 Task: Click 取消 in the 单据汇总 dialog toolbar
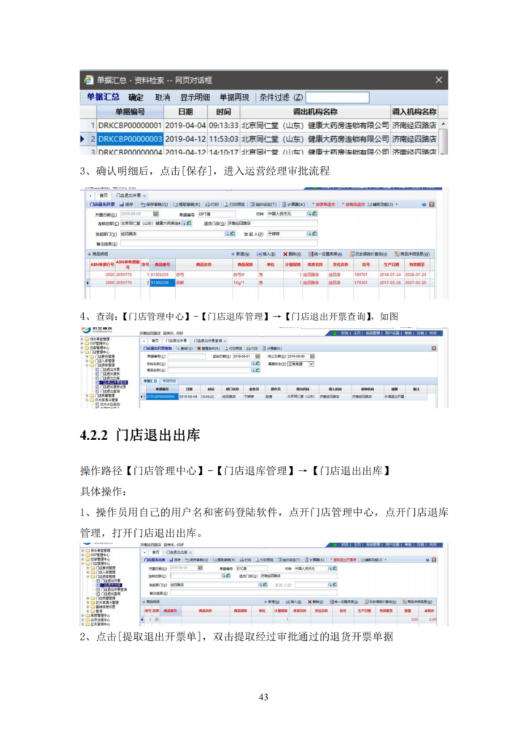[x=163, y=97]
